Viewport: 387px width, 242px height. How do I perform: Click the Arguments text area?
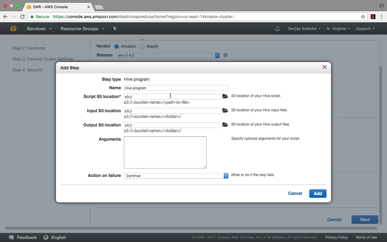(165, 152)
